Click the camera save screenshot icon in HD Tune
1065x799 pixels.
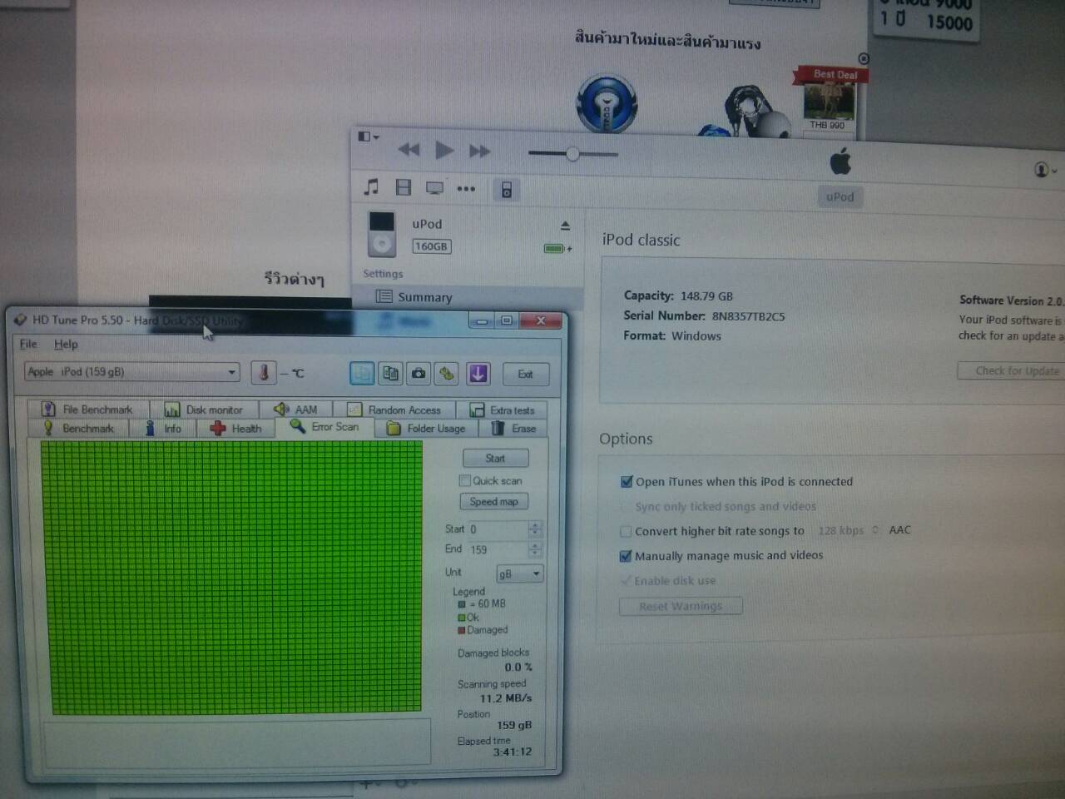pyautogui.click(x=419, y=374)
